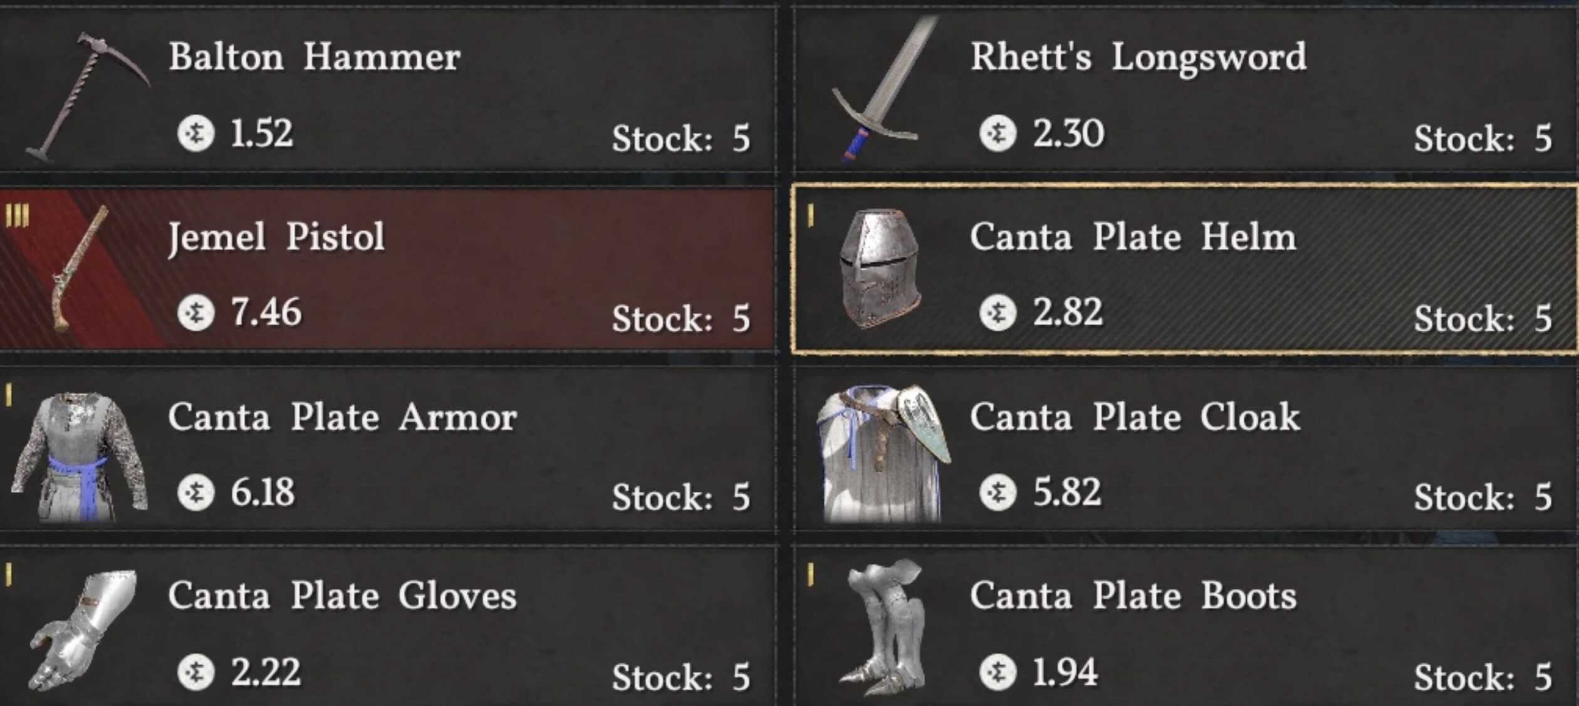Click the Canta Plate Helm icon

[x=880, y=268]
